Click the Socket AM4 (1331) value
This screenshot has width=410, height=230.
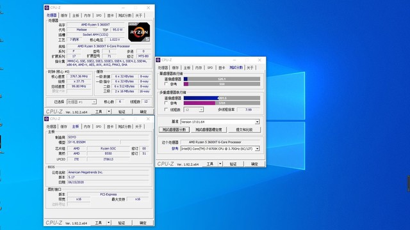tap(95, 34)
